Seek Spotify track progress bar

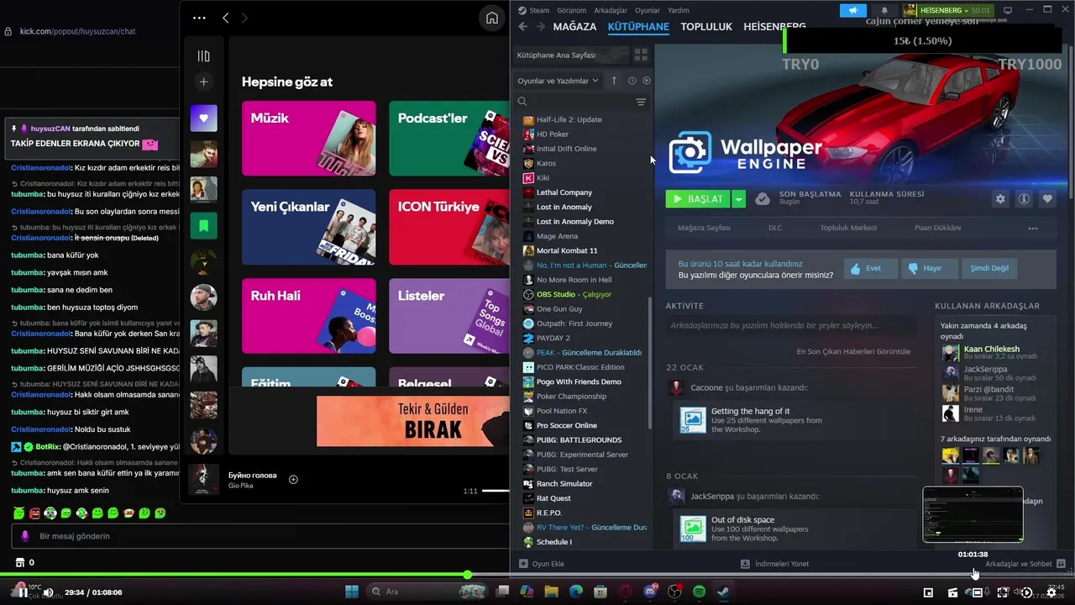point(496,491)
